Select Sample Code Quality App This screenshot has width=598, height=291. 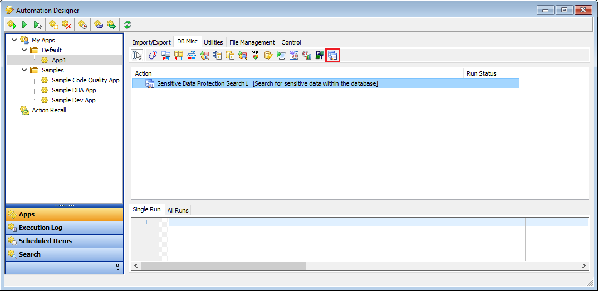85,80
